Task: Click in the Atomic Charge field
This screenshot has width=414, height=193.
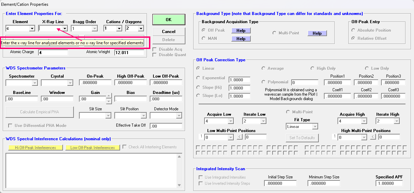Action: (x=53, y=53)
